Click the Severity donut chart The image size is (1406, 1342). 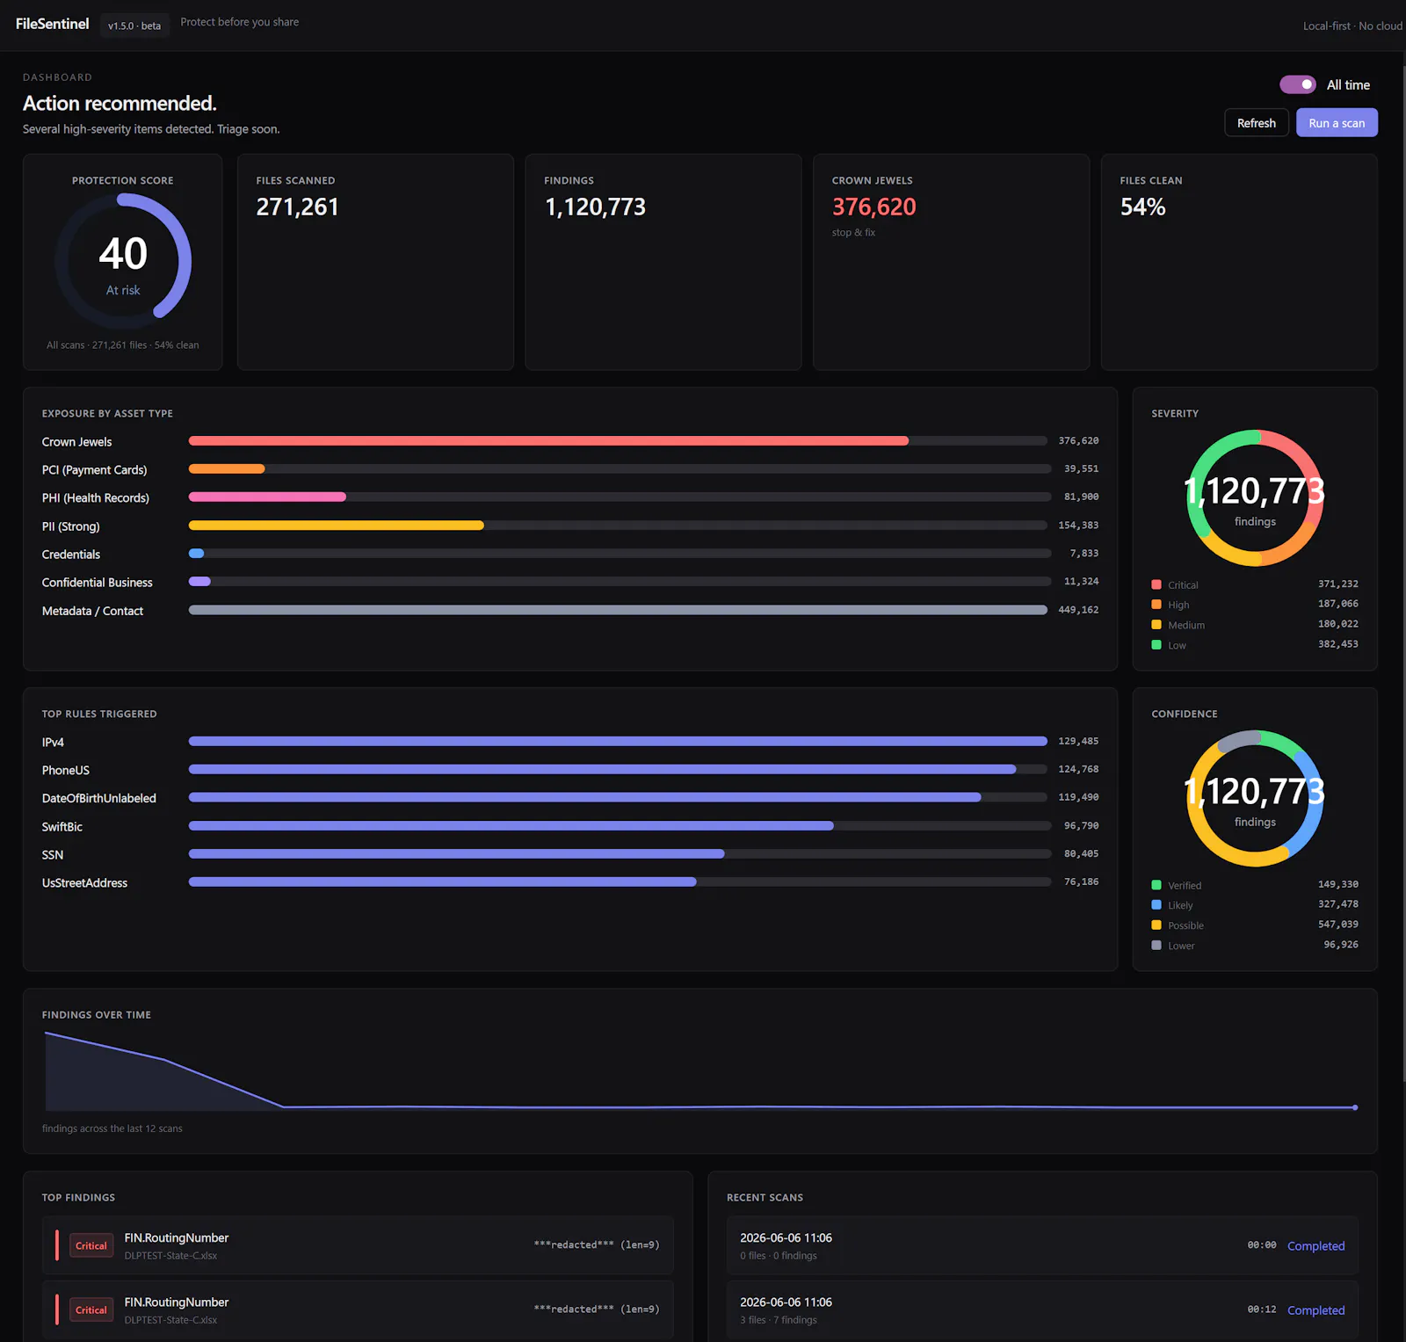pyautogui.click(x=1255, y=498)
